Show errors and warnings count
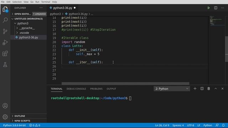Screen dimensions: 228x128 pos(35,125)
